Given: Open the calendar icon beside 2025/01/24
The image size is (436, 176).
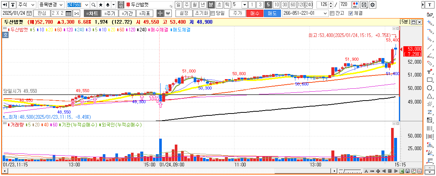Looking at the screenshot, I should 29,13.
